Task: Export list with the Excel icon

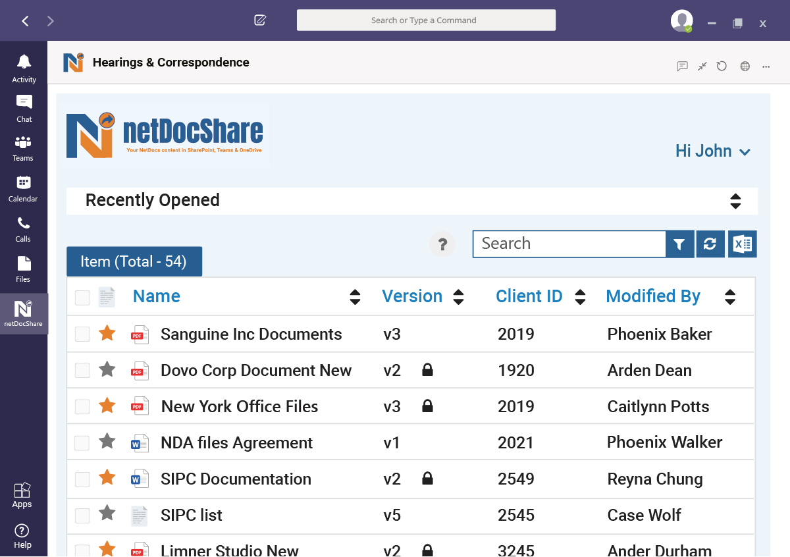Action: point(743,244)
